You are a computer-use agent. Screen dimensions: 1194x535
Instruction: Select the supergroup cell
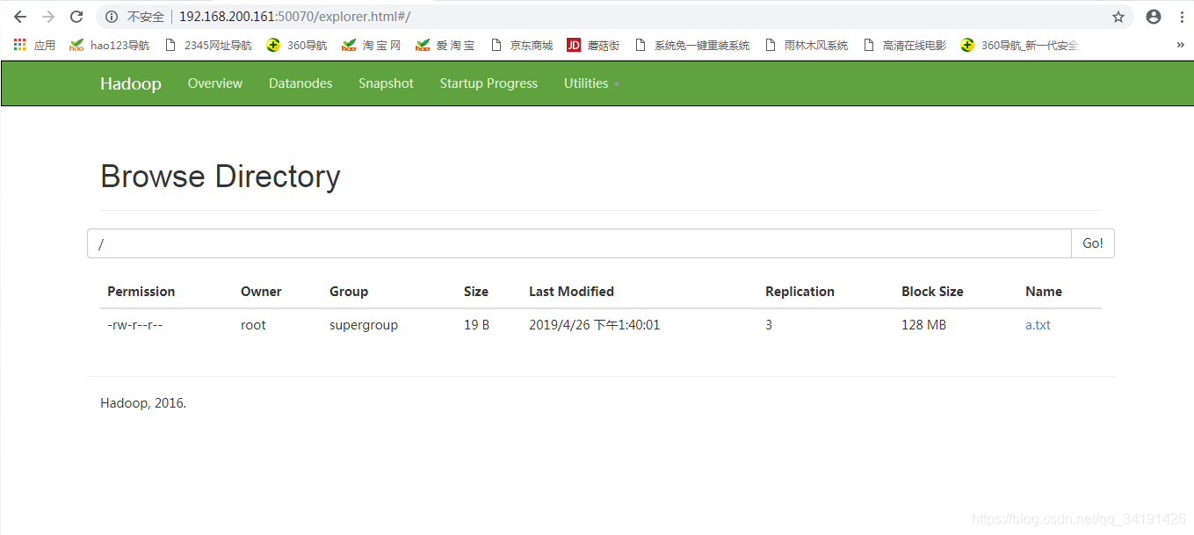click(x=364, y=325)
